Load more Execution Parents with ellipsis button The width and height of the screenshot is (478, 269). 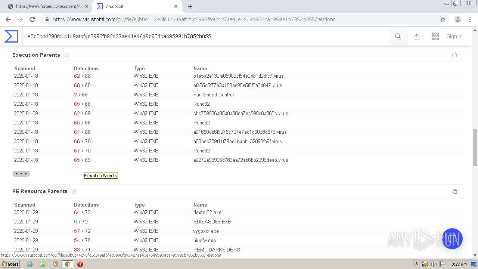coord(21,174)
